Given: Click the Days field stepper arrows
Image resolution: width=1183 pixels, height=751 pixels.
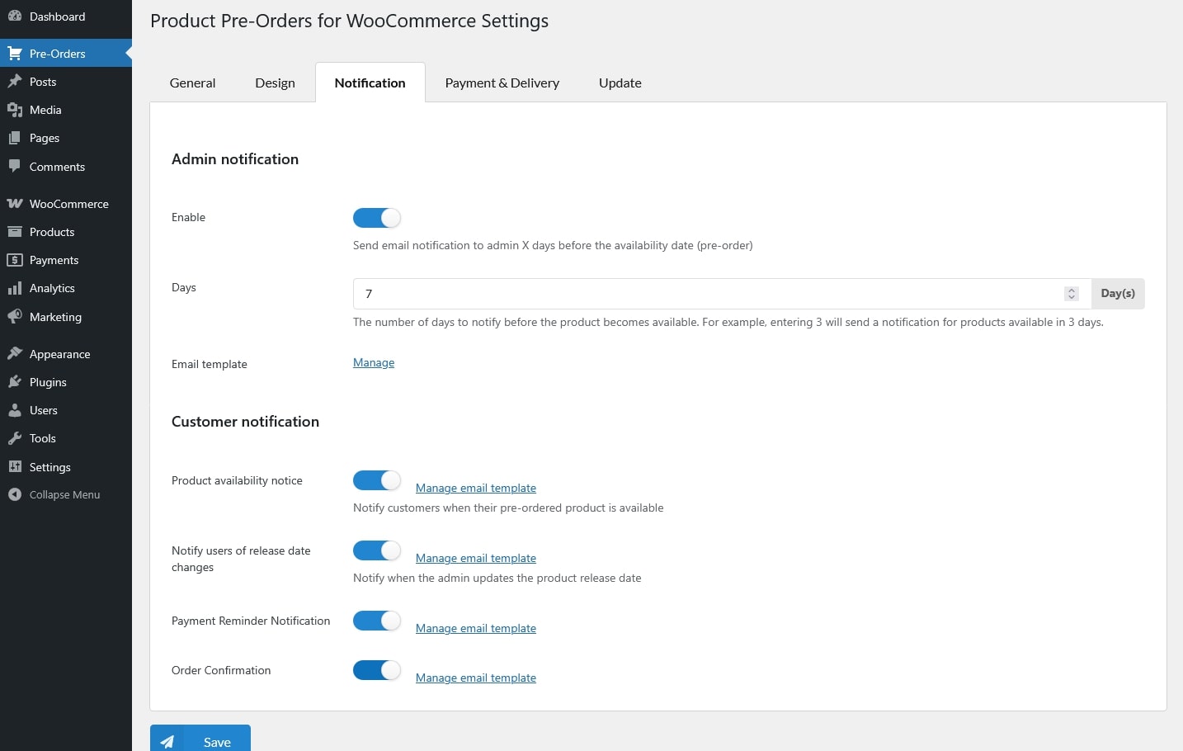Looking at the screenshot, I should coord(1071,294).
